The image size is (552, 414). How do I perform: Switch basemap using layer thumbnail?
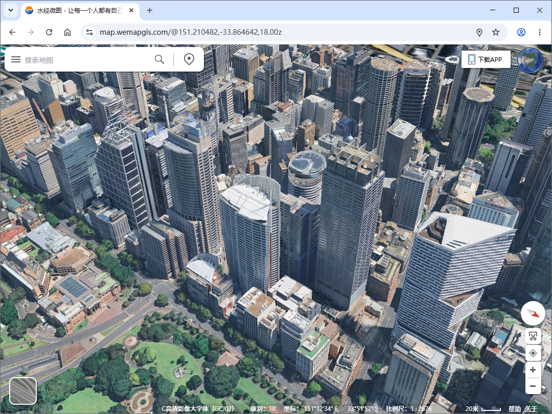(23, 391)
